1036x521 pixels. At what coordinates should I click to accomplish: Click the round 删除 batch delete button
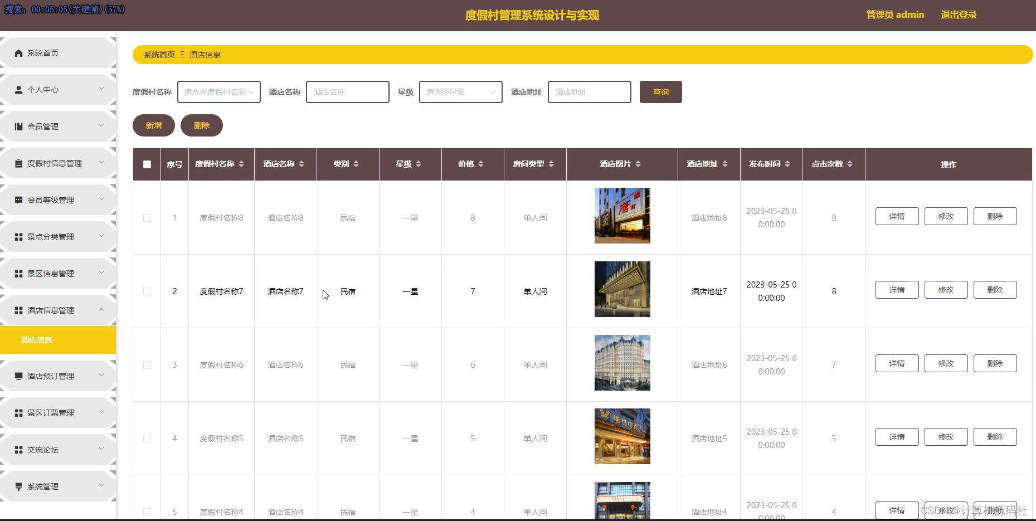(x=202, y=125)
